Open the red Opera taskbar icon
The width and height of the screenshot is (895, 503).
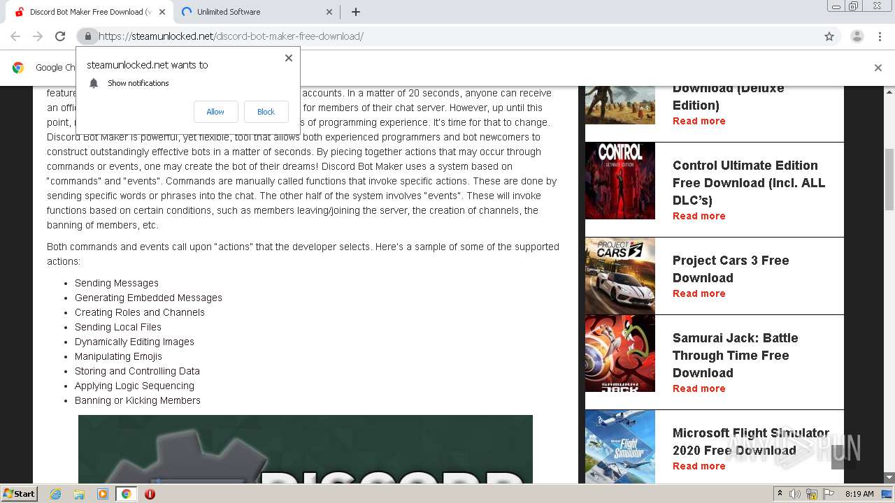tap(150, 494)
